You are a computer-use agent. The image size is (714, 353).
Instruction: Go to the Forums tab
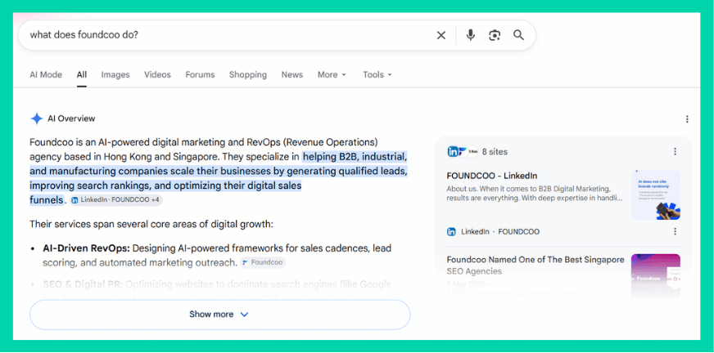(200, 74)
